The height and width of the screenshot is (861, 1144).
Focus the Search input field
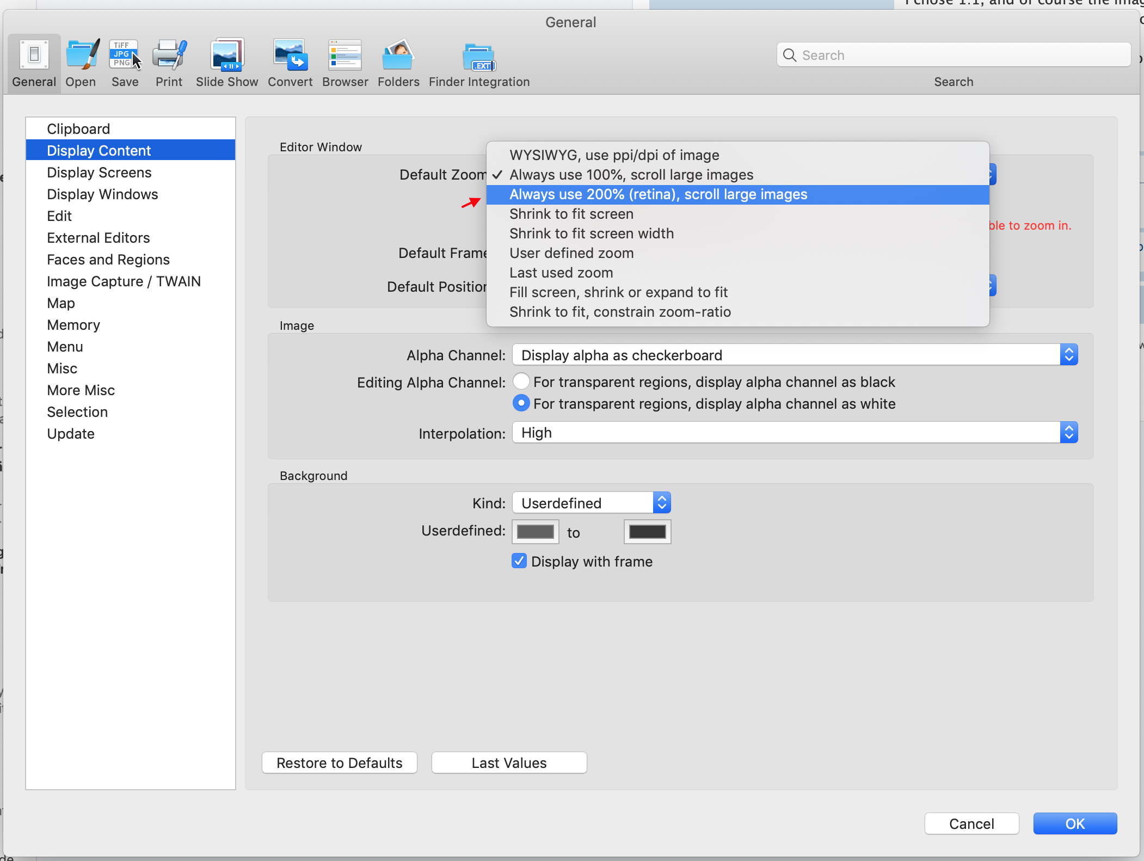954,55
